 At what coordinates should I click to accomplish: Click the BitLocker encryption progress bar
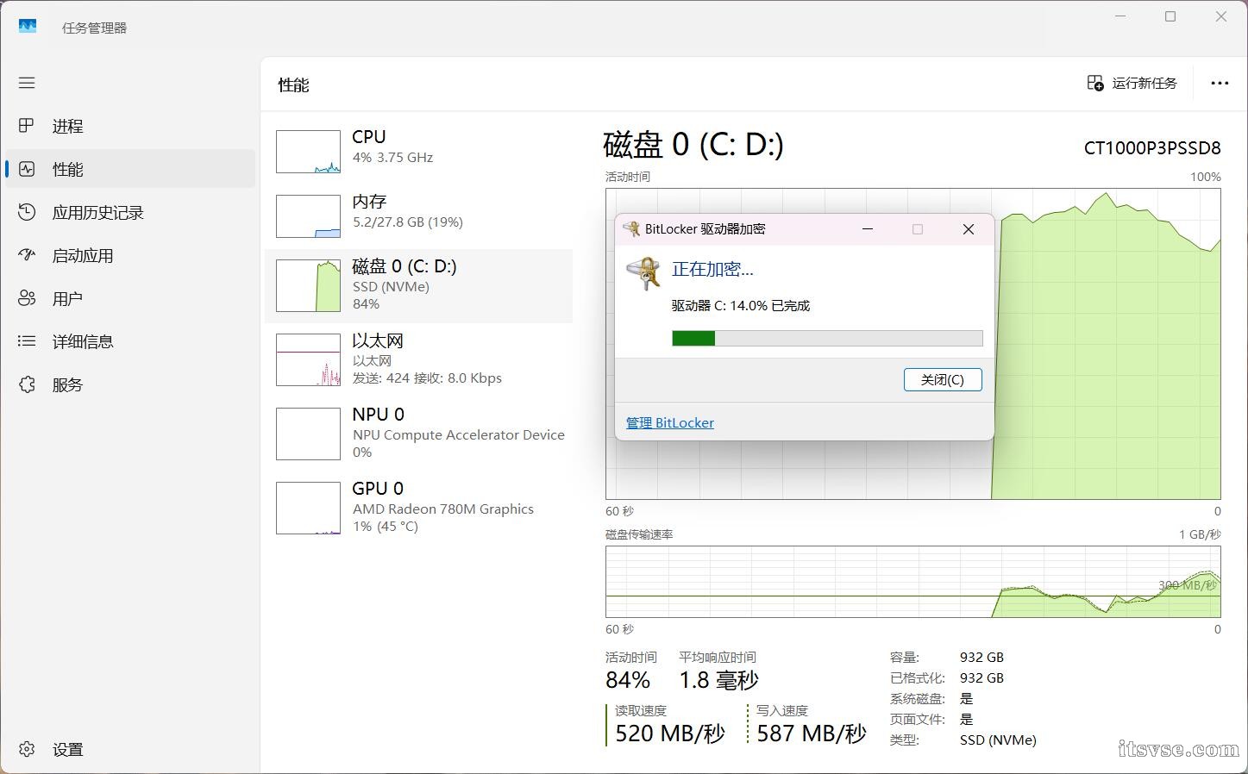click(x=827, y=338)
